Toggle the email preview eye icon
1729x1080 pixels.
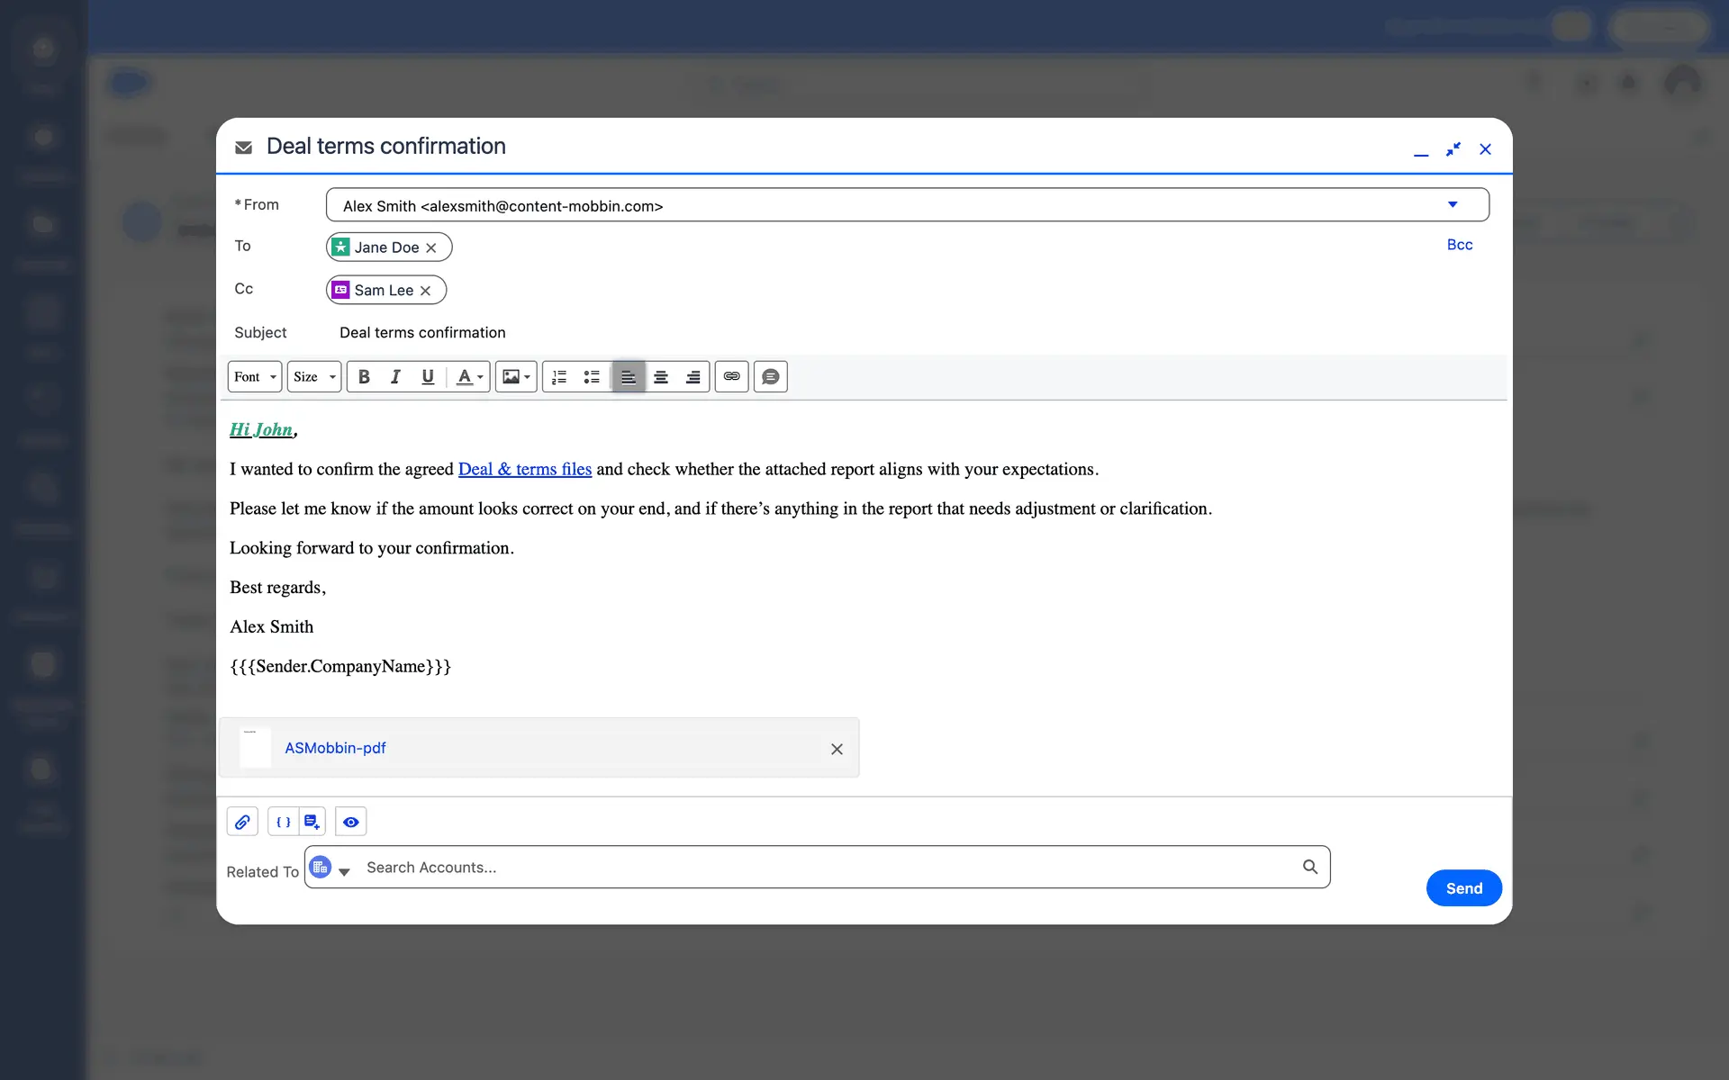click(x=351, y=822)
